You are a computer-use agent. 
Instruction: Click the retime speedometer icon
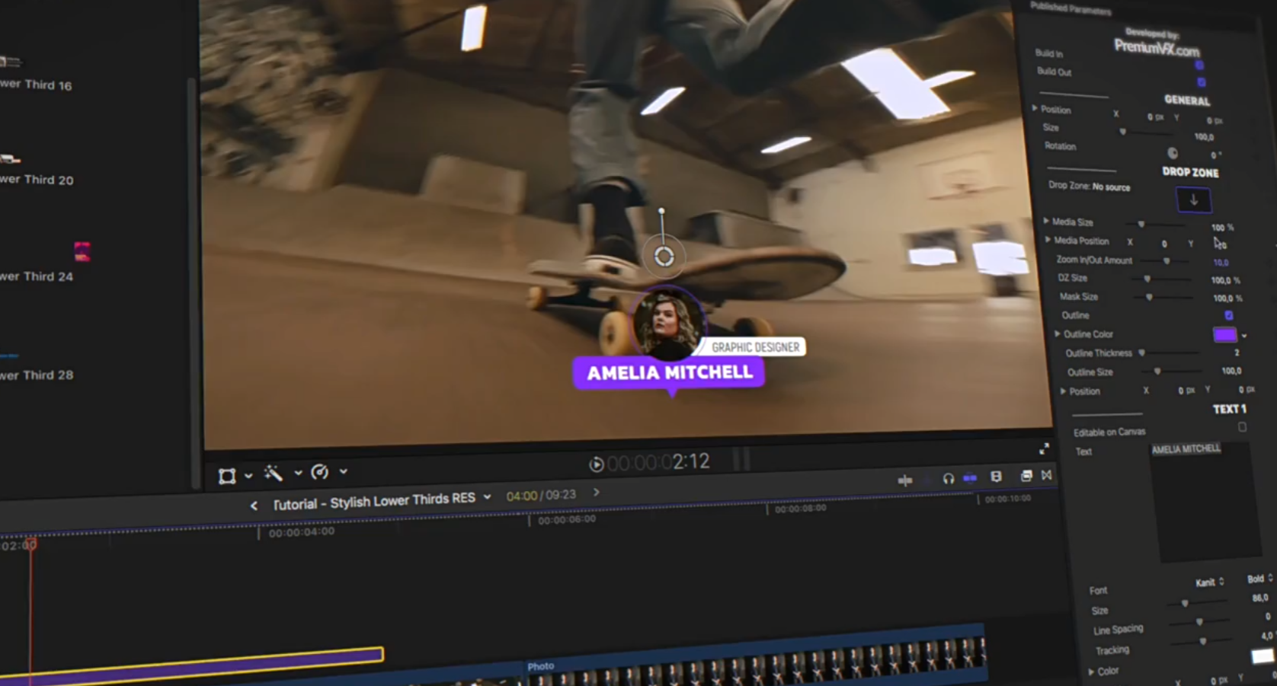click(320, 472)
